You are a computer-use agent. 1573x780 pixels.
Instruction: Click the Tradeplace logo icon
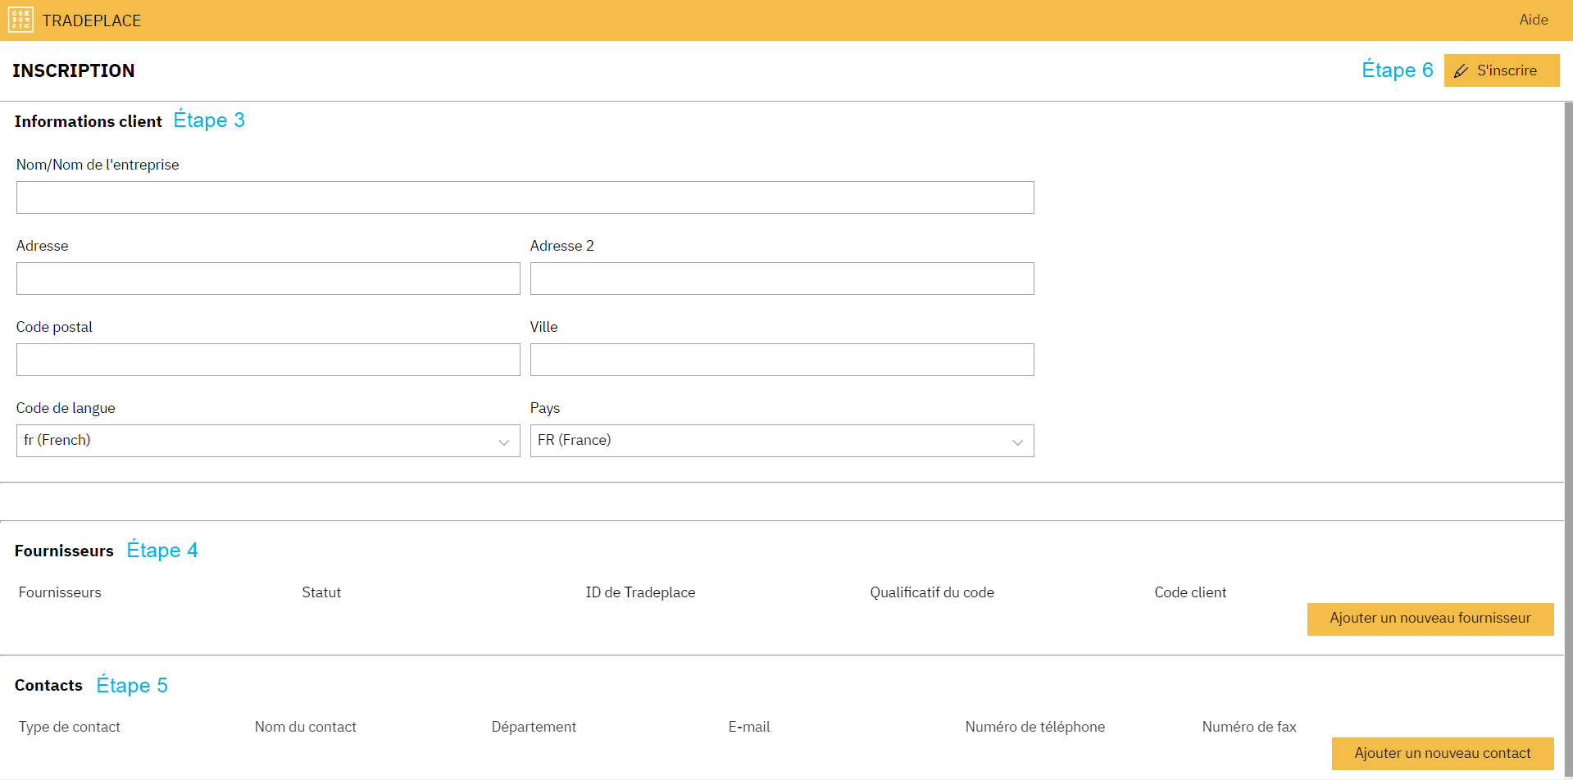[20, 20]
